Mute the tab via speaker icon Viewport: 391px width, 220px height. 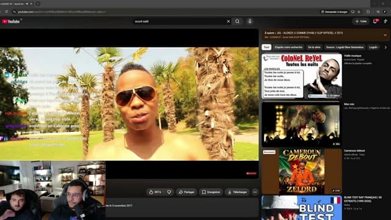coord(27,4)
